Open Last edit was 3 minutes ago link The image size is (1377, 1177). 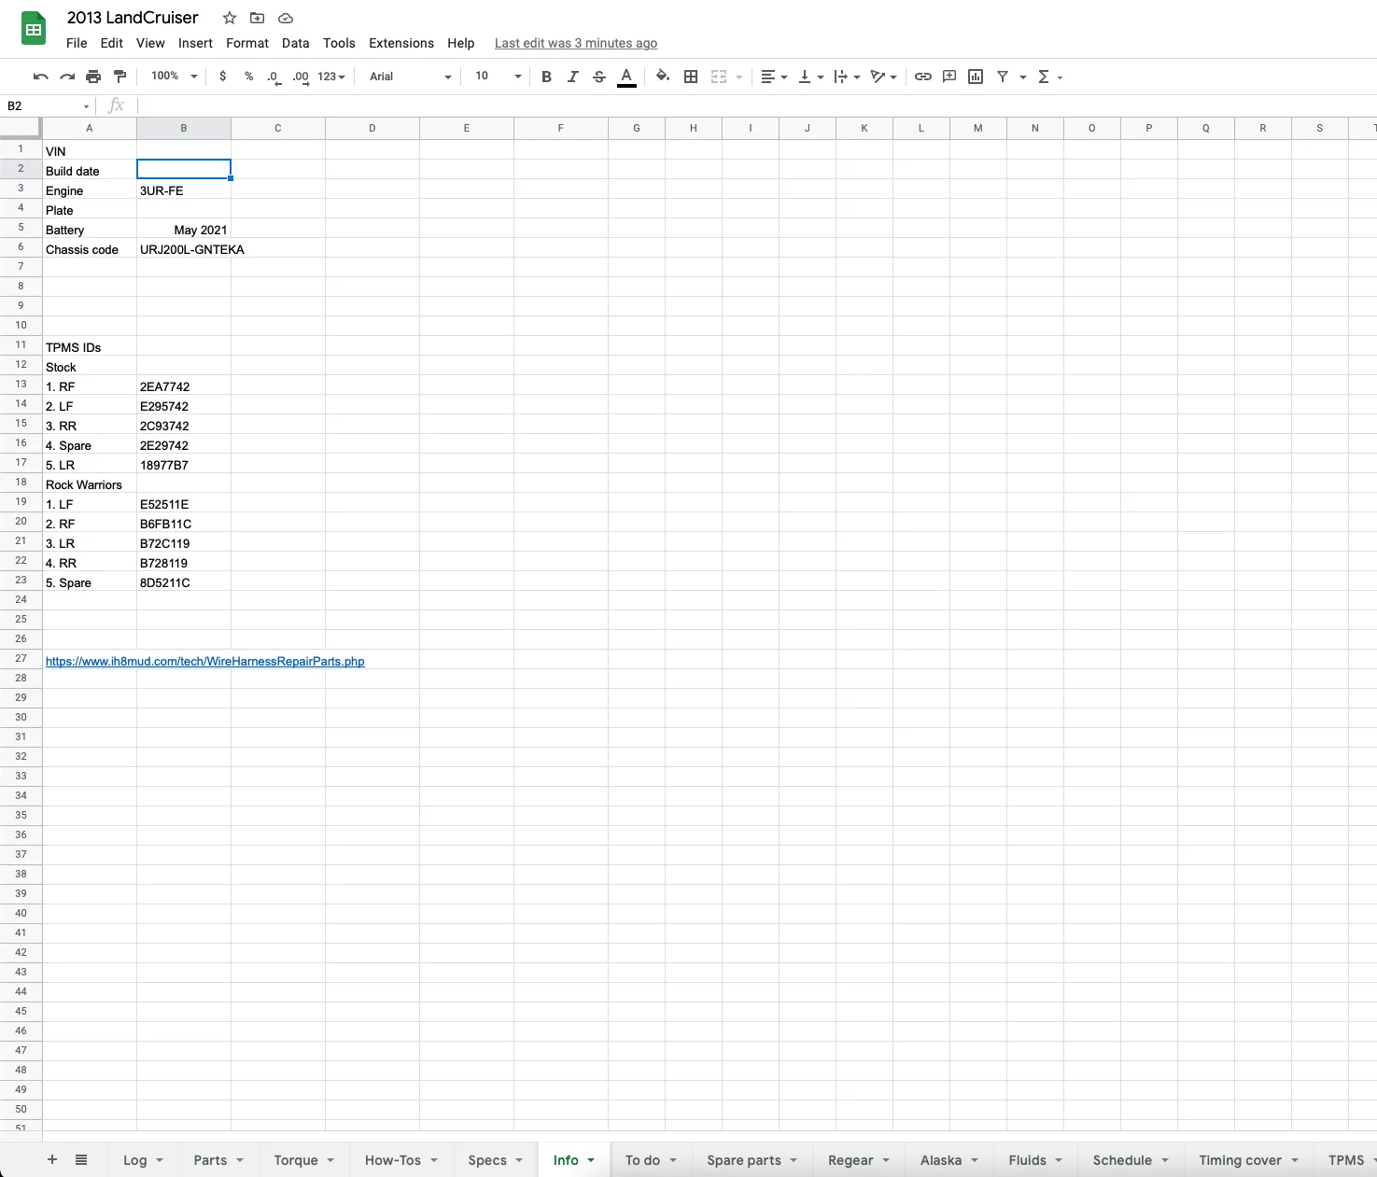tap(576, 43)
